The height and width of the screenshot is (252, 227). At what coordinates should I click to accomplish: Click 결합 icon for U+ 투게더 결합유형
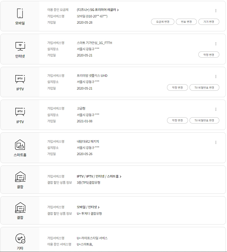click(20, 208)
